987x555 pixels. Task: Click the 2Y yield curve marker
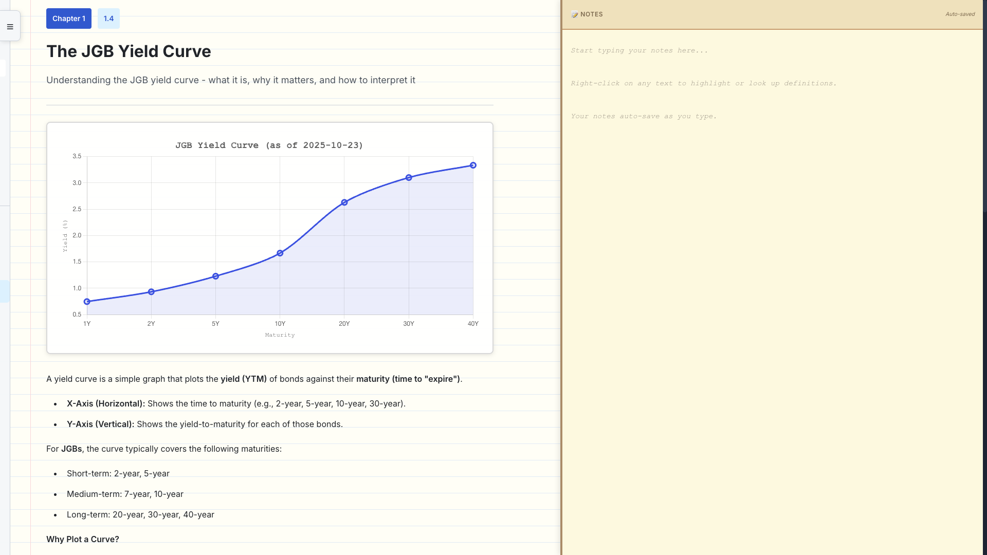click(x=151, y=292)
